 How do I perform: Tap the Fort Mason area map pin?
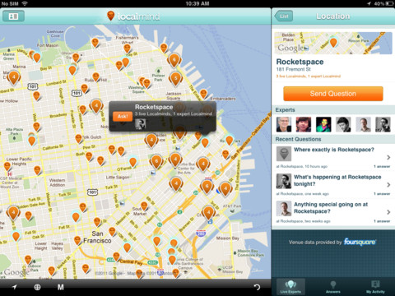(x=36, y=58)
